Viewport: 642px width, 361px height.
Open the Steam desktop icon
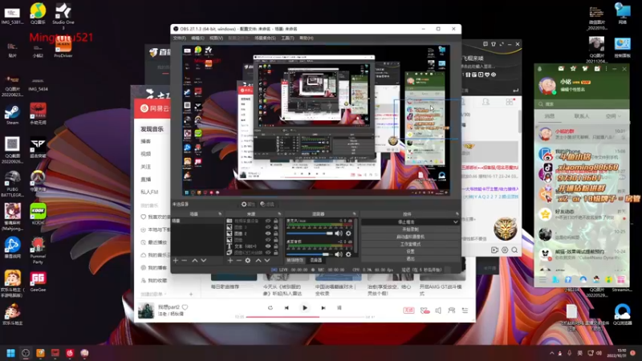12,115
